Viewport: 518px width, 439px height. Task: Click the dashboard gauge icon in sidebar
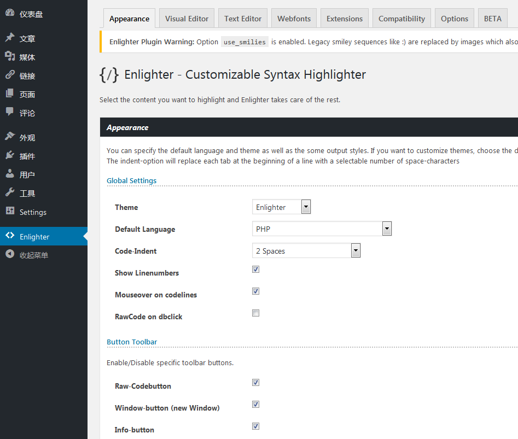pyautogui.click(x=10, y=14)
